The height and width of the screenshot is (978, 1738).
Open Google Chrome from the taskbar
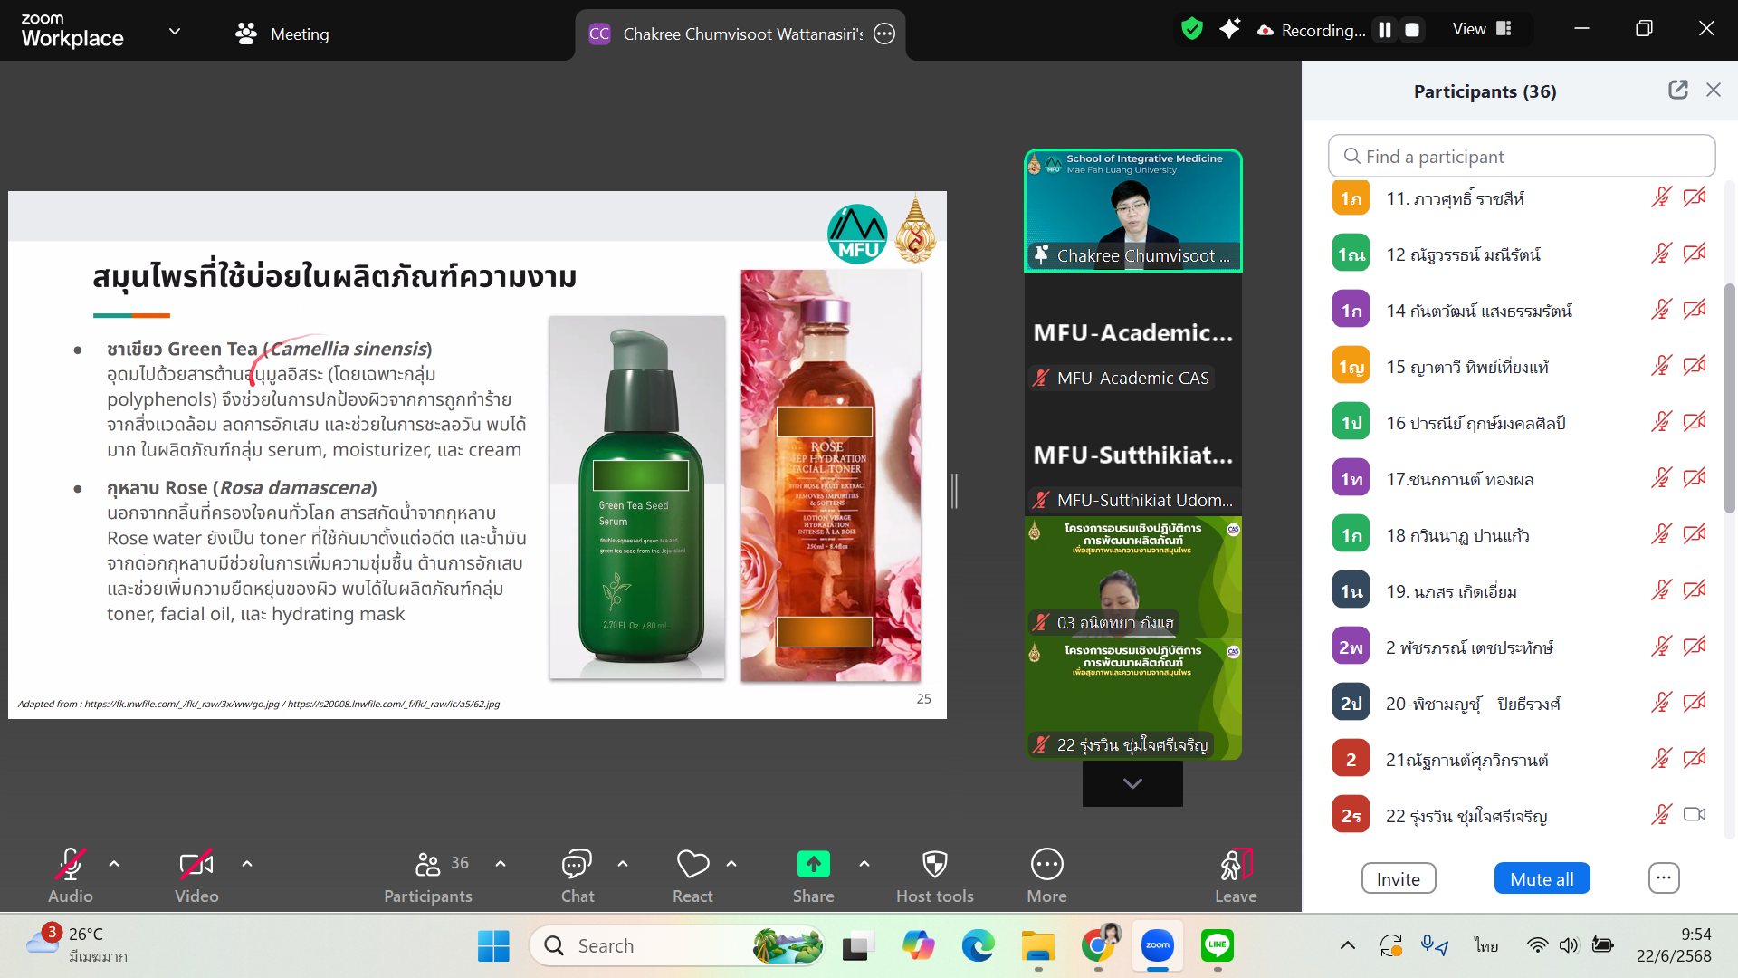pos(1098,945)
